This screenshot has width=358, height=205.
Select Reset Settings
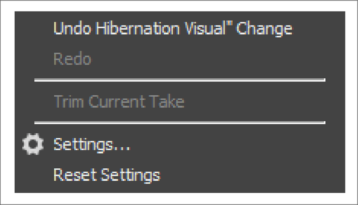pos(107,174)
